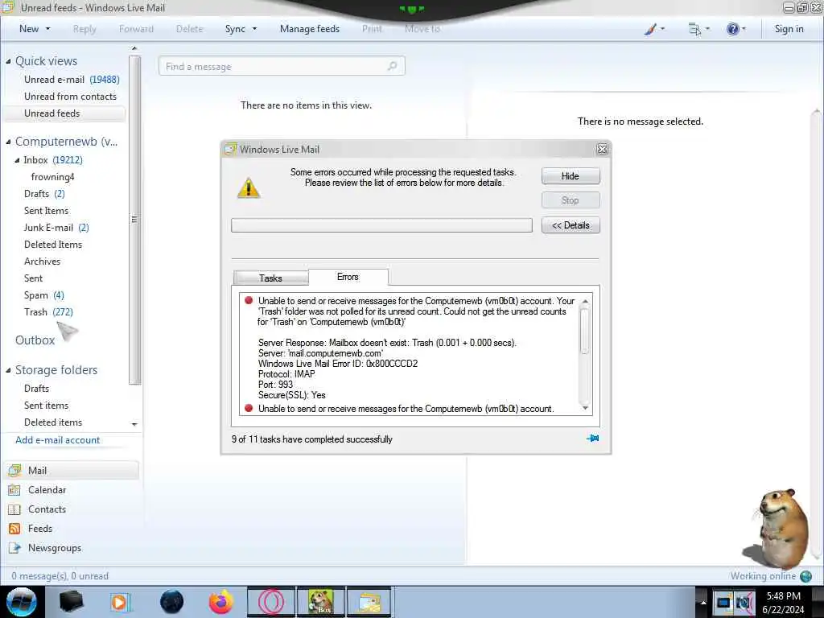The height and width of the screenshot is (618, 824).
Task: Open the media player taskbar icon
Action: point(119,602)
